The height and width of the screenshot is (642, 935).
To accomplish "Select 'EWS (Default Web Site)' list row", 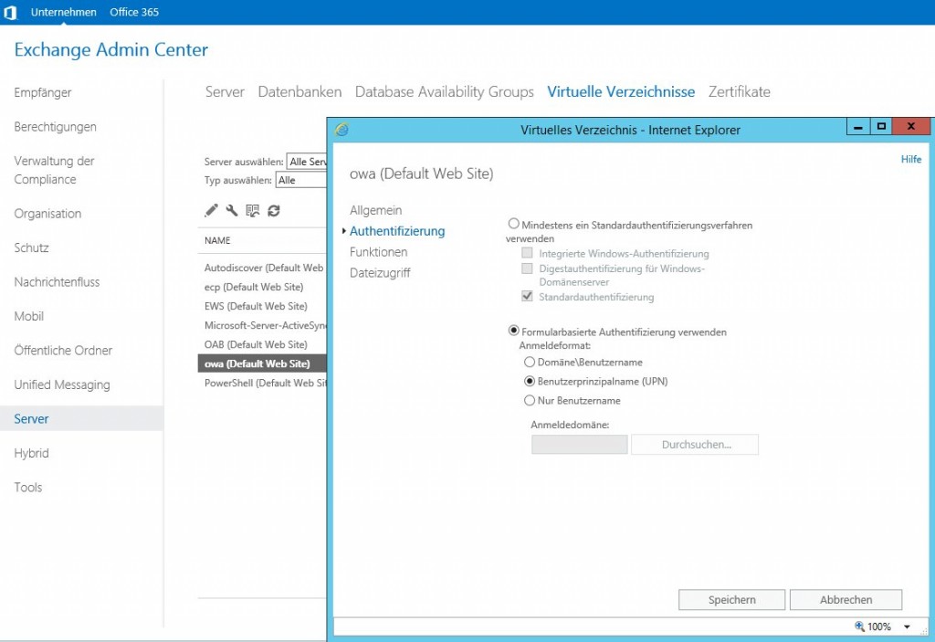I will [256, 307].
